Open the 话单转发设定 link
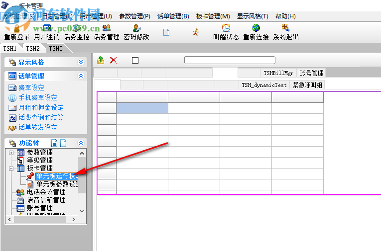381x251 pixels. (38, 128)
